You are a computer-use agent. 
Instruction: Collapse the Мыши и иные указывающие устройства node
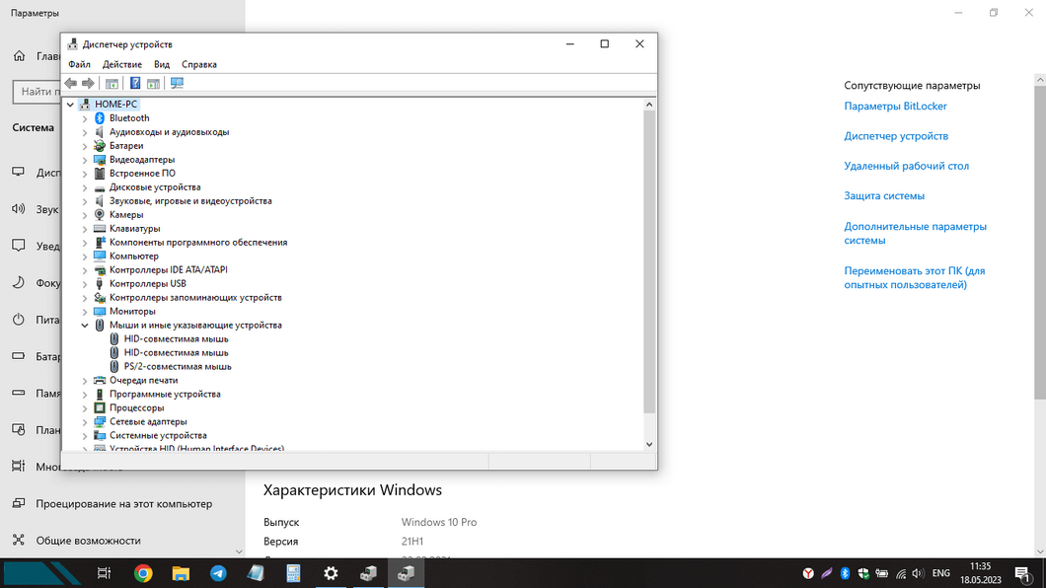85,326
